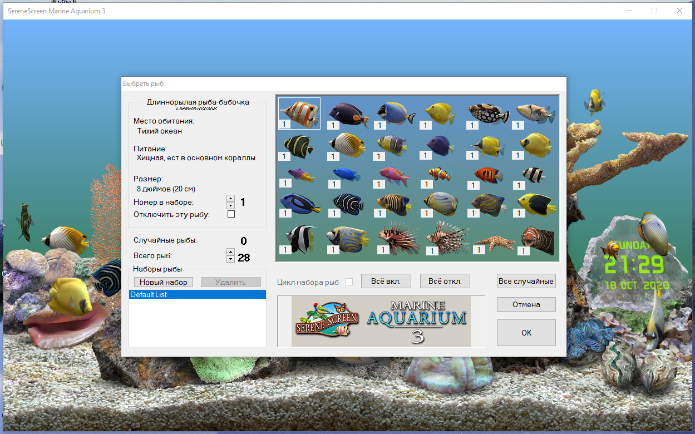Click the Marine Aquarium 3 logo banner

(381, 322)
